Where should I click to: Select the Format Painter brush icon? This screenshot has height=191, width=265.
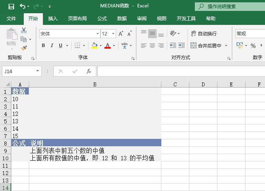point(24,48)
